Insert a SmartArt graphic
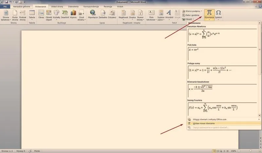The width and height of the screenshot is (262, 153). pos(65,14)
